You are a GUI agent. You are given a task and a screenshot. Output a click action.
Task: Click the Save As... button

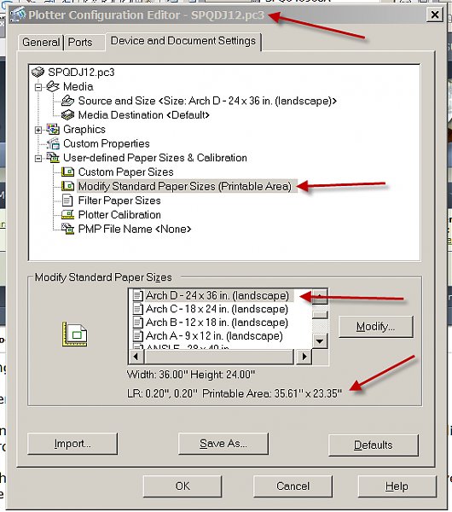point(223,444)
